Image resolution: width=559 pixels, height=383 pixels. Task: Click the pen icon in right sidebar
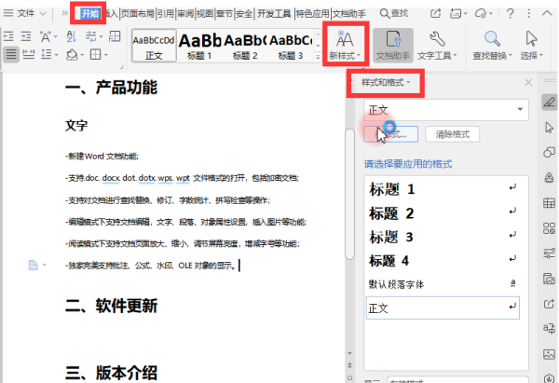[549, 103]
